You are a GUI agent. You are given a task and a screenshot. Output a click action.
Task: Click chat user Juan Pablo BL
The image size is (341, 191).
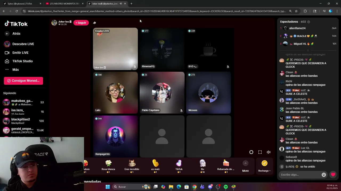pos(295,108)
